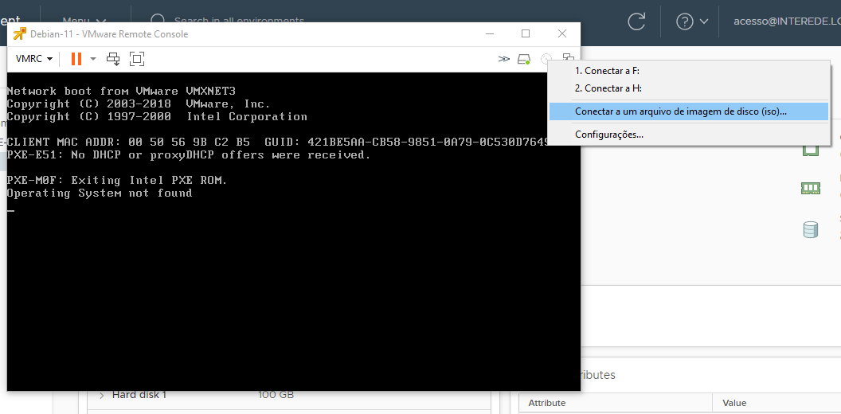Click inside the black VM console screen
The image size is (841, 414).
pos(293,279)
